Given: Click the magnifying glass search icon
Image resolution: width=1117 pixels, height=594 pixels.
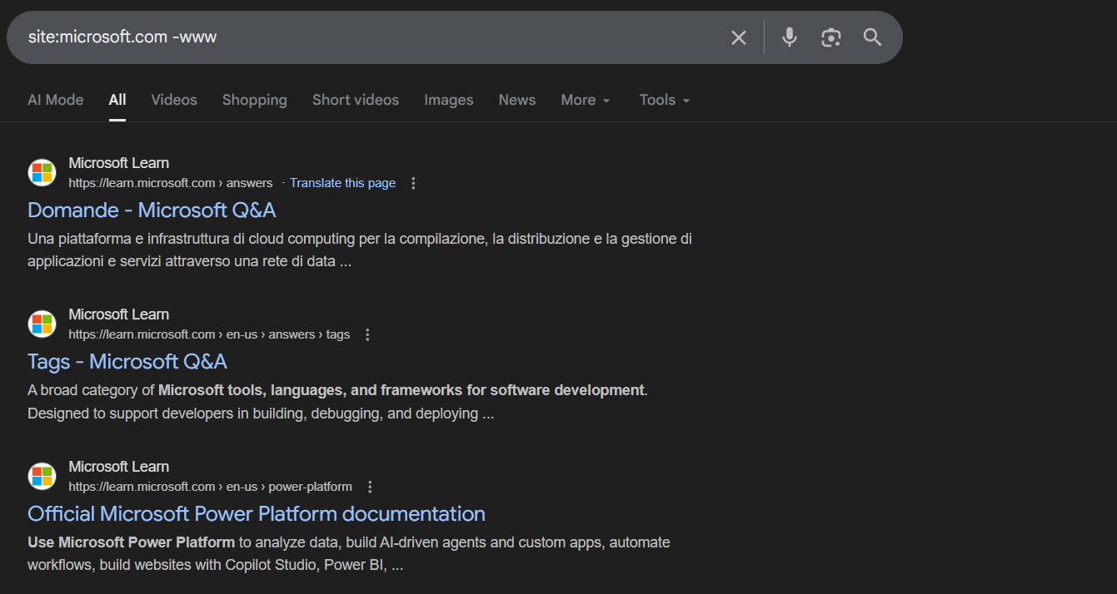Looking at the screenshot, I should (872, 37).
